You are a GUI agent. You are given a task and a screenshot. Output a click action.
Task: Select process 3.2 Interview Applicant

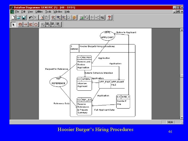click(84, 84)
